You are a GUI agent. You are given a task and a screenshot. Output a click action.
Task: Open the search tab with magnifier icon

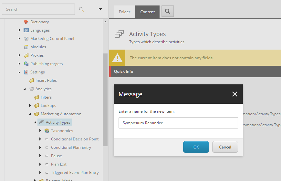(x=168, y=11)
